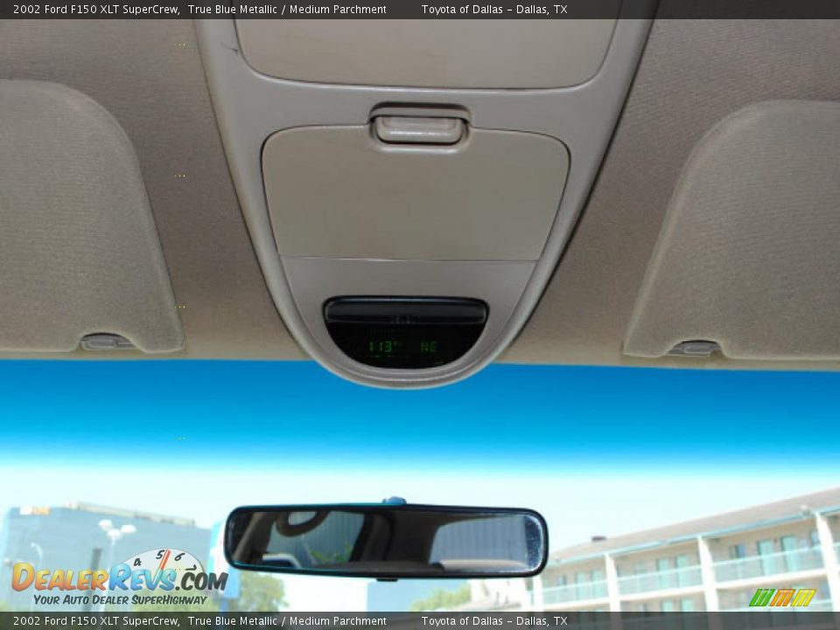Select the NE compass heading on display
Viewport: 840px width, 630px height.
click(x=429, y=346)
